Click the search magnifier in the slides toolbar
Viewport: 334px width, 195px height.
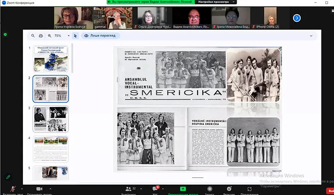(x=32, y=36)
